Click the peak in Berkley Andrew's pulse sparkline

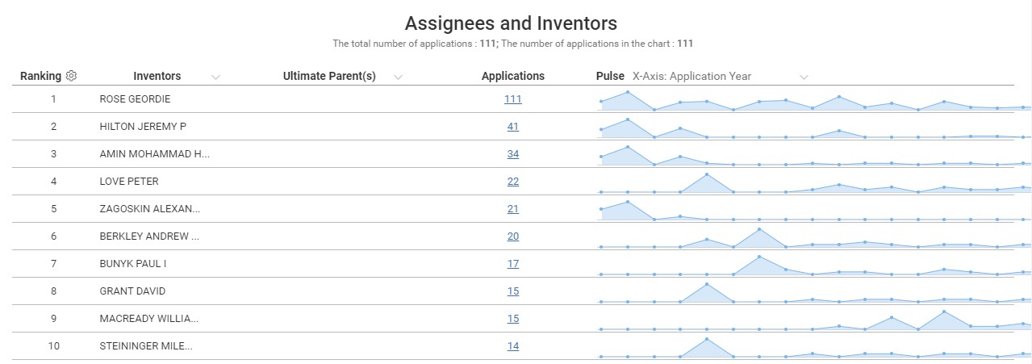click(x=759, y=230)
